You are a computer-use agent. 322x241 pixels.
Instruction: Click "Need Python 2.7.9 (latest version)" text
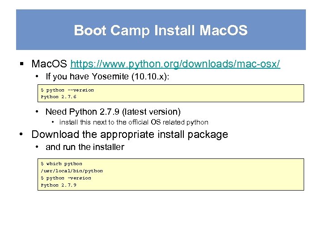113,112
